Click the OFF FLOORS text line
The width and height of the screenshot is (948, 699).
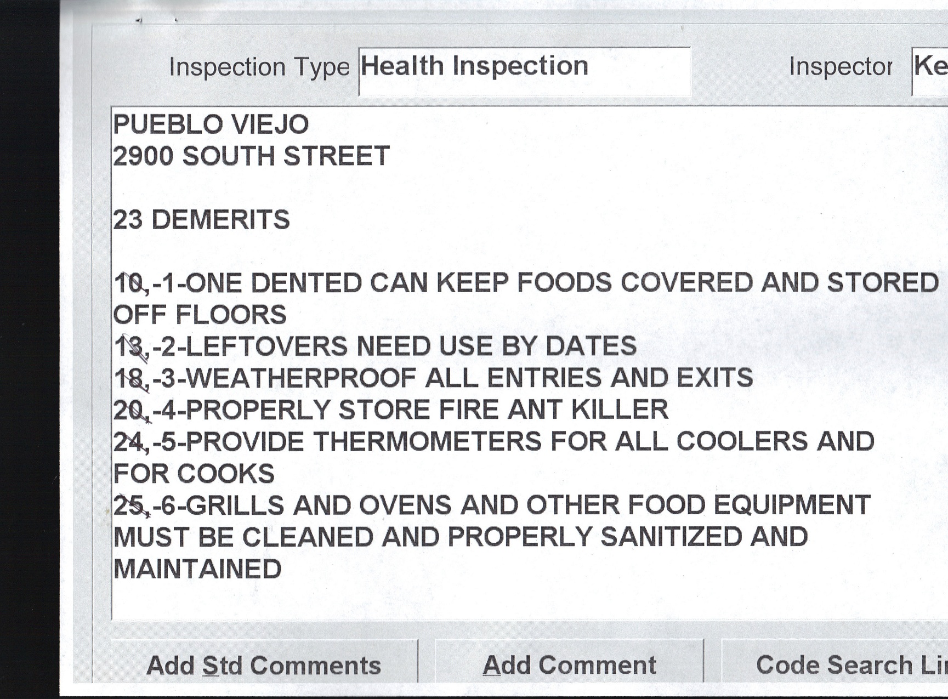[x=200, y=315]
